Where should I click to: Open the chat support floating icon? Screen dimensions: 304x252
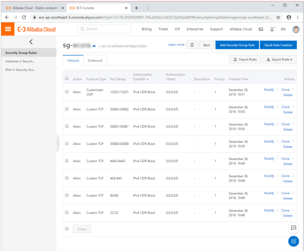coord(293,228)
